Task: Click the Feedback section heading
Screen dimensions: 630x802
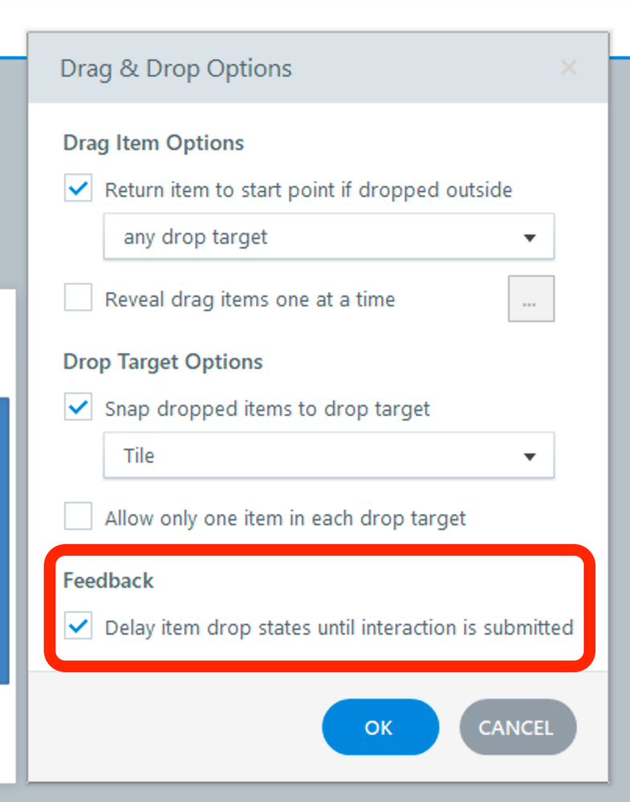Action: pyautogui.click(x=108, y=580)
